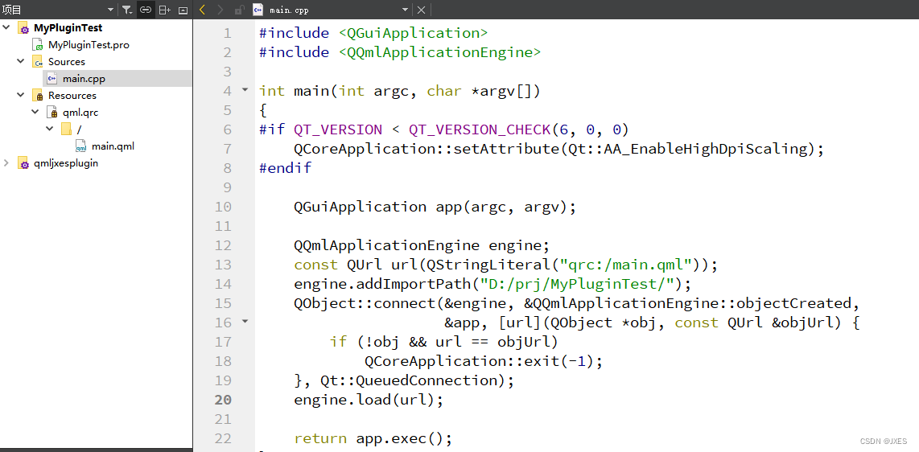Click on QGuiApplication include text

coord(413,33)
